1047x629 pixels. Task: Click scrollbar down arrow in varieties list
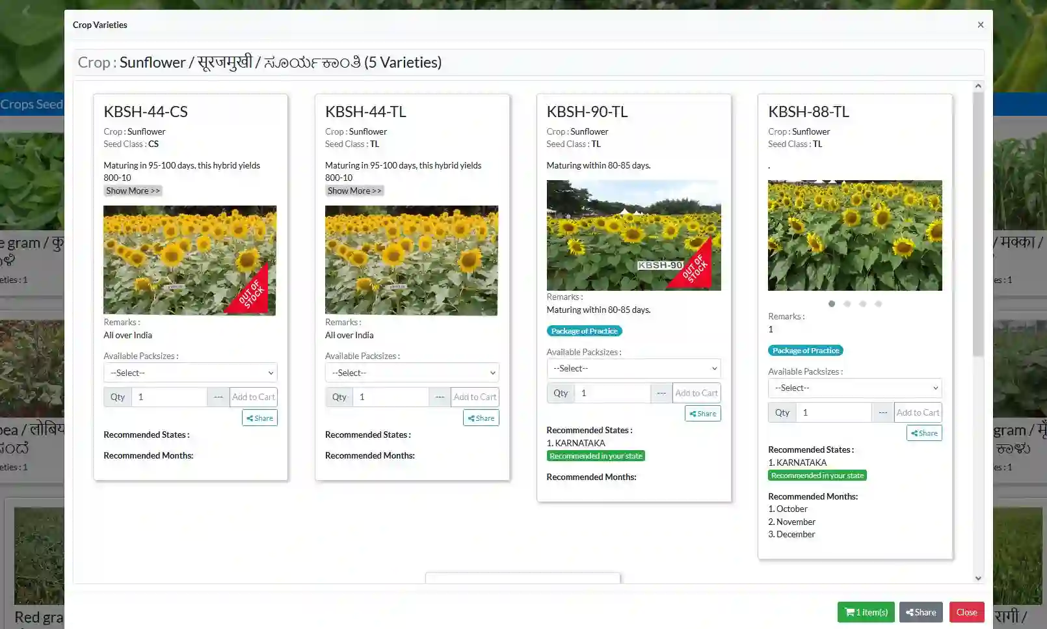(x=978, y=578)
